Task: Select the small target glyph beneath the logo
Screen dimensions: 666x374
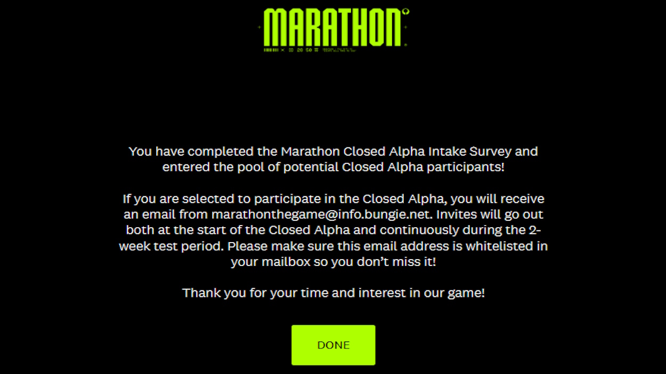Action: (290, 50)
